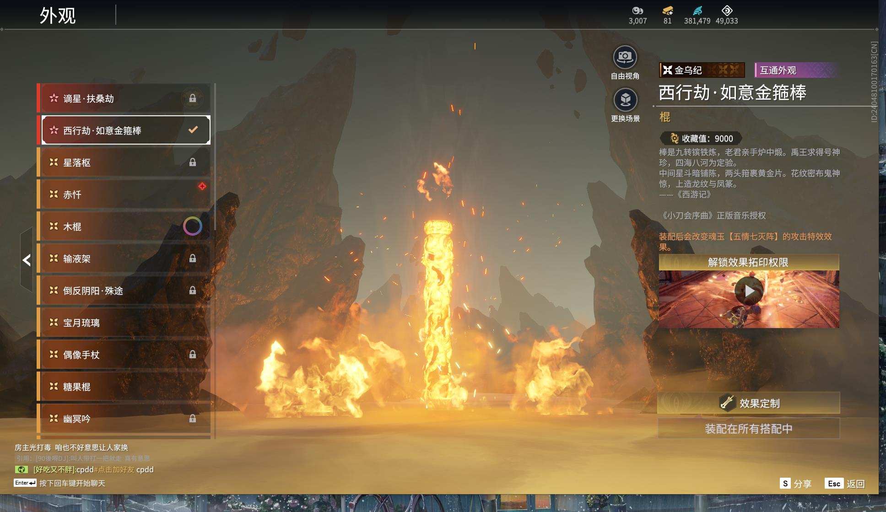This screenshot has width=886, height=512.
Task: Click the 《小刀会序曲》正版音乐授权 text
Action: (x=712, y=216)
